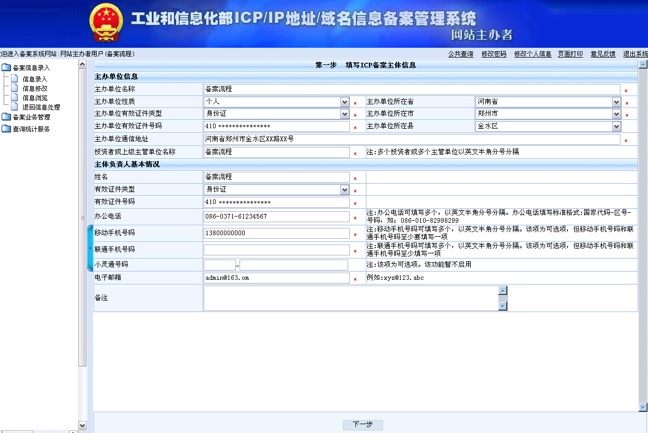
Task: Click the sidebar vertical scrollbar thumb
Action: (82, 217)
